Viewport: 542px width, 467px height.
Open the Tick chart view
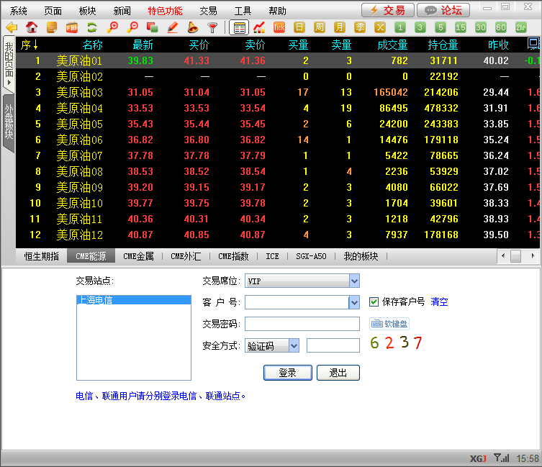[x=279, y=28]
